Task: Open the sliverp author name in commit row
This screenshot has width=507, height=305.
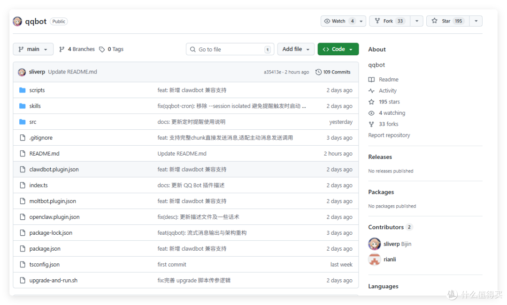Action: 37,72
